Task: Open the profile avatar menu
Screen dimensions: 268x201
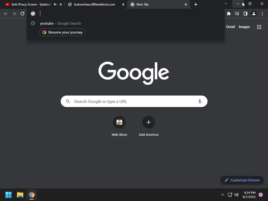Action: pos(254,14)
